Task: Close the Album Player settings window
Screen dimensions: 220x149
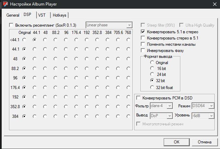Action: (215, 4)
